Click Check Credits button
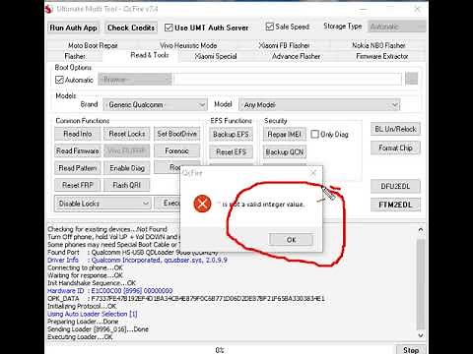The height and width of the screenshot is (354, 473). (x=131, y=28)
